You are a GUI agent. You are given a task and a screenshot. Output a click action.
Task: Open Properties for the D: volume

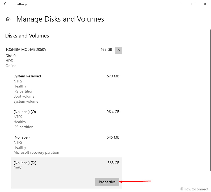coord(107,182)
